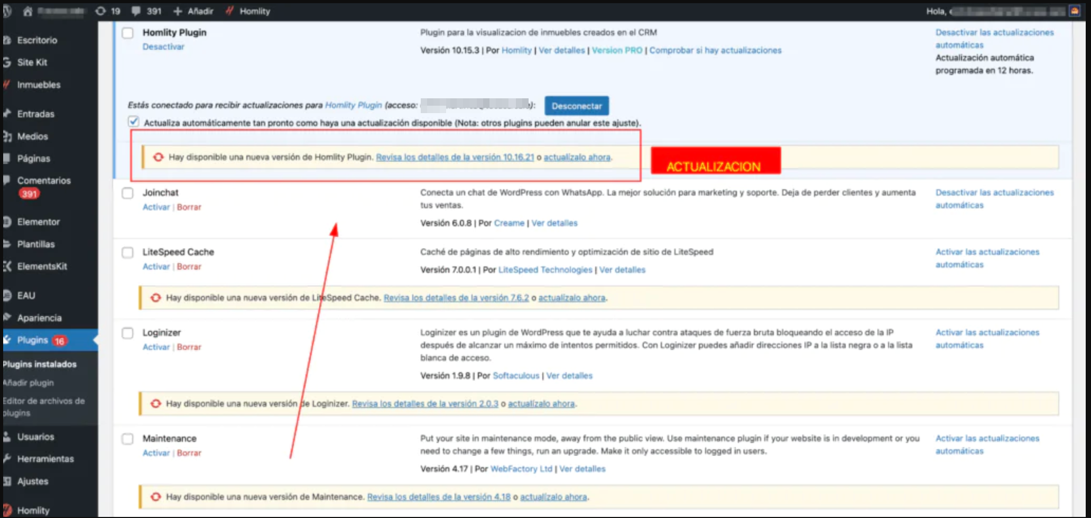Screen dimensions: 1091x518
Task: Open Site Kit from the sidebar icon
Action: point(7,62)
